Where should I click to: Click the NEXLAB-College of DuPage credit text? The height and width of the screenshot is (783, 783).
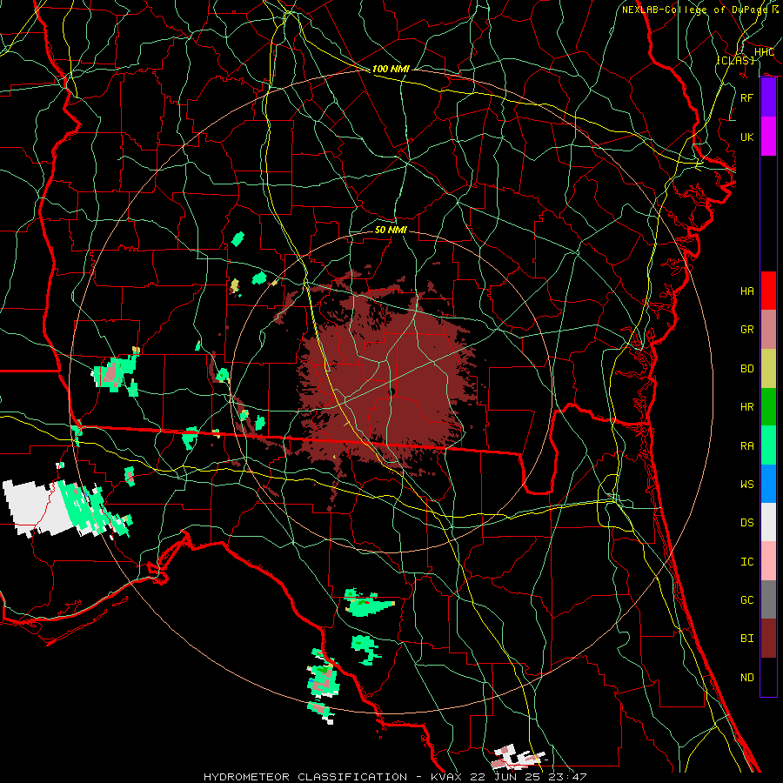coord(696,10)
